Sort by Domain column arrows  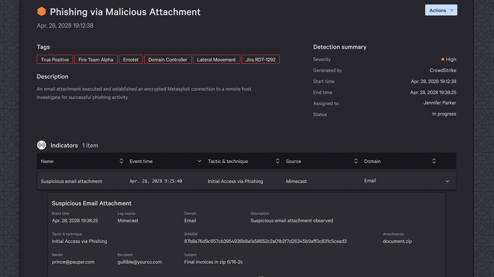pyautogui.click(x=434, y=161)
